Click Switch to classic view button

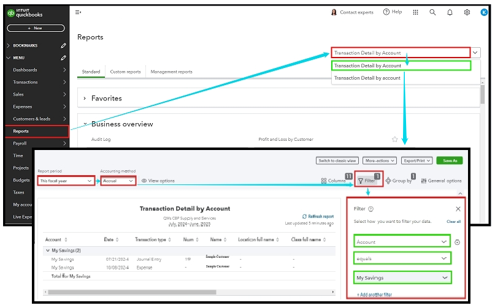tap(337, 161)
